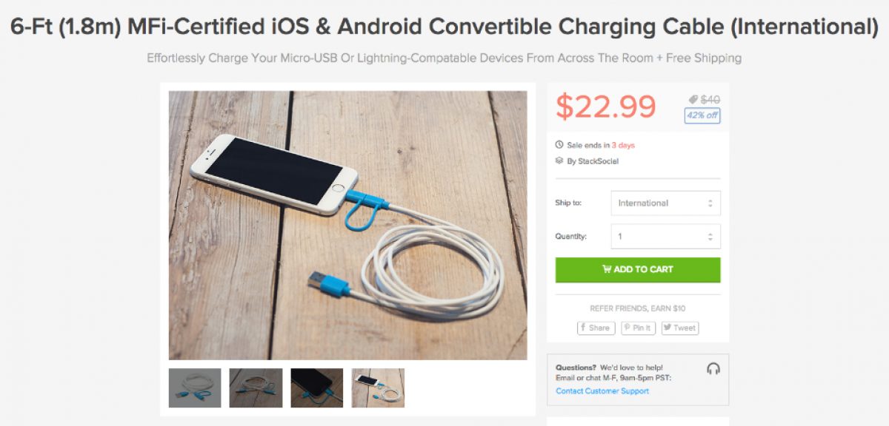Click the 42% off badge
The image size is (889, 426).
702,115
